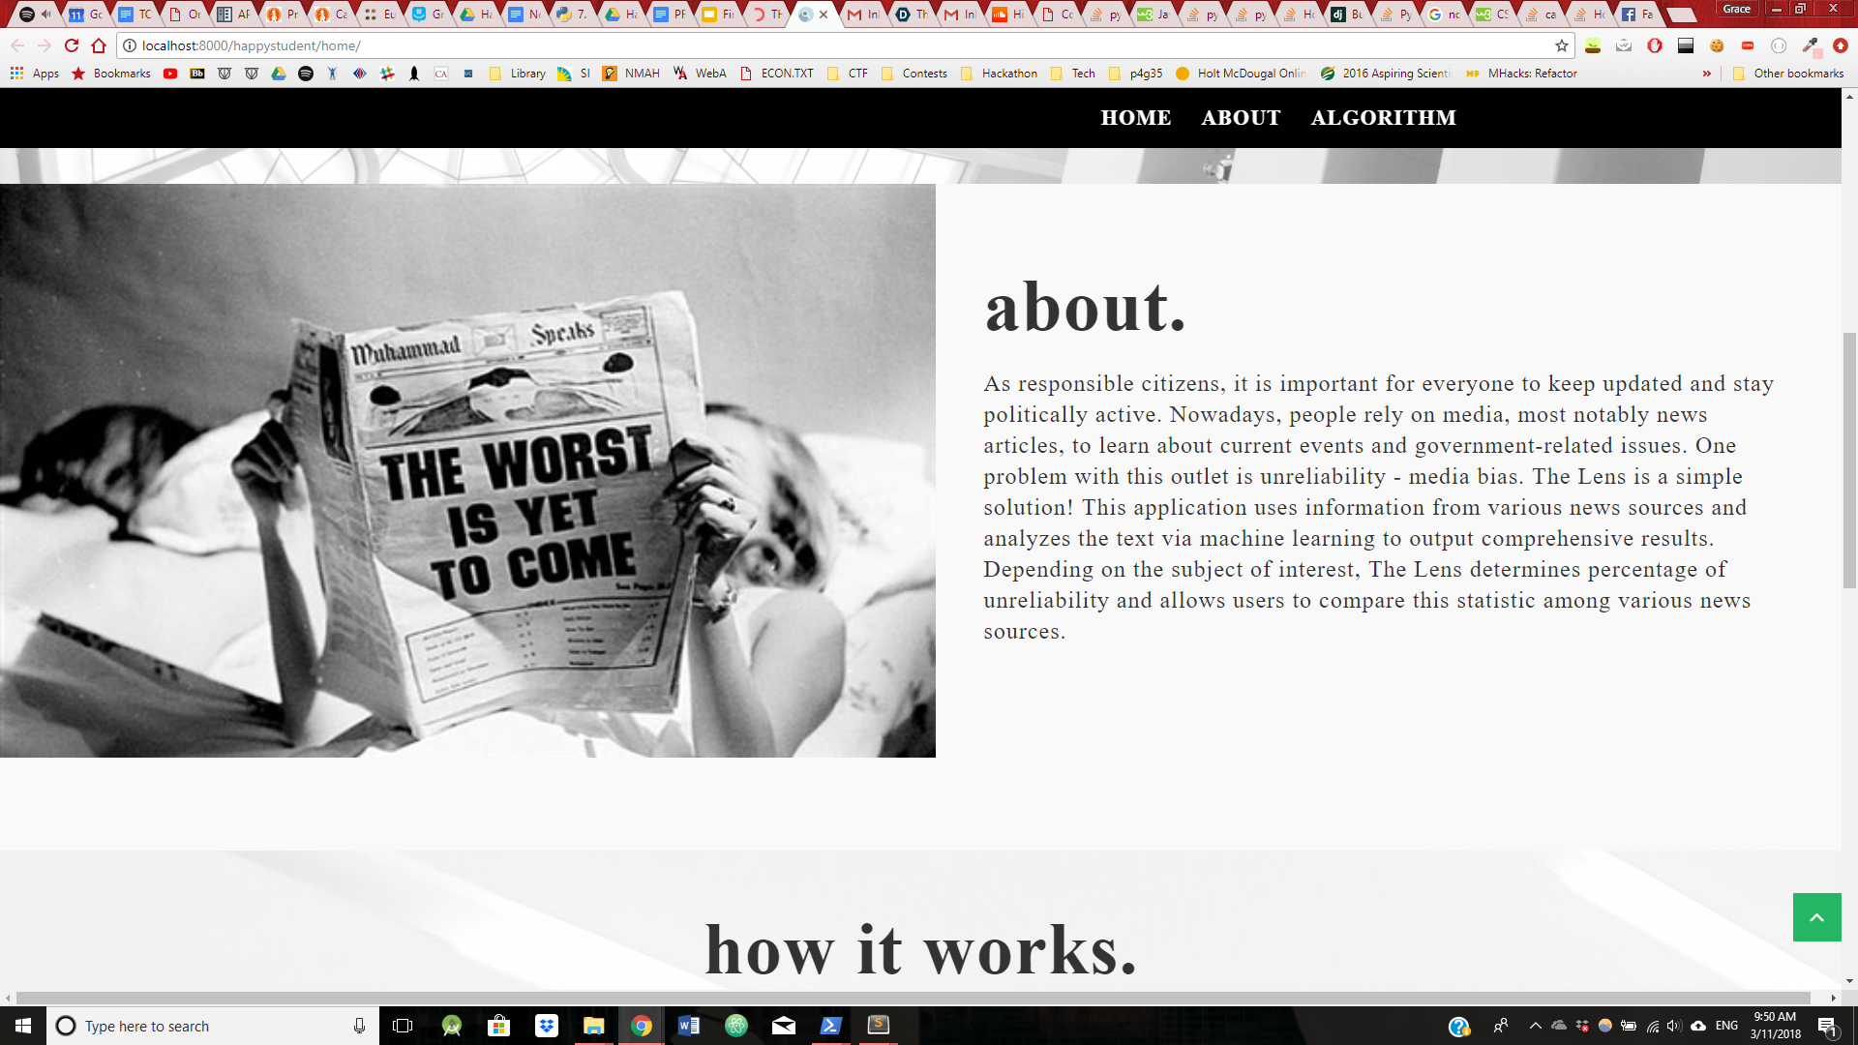Viewport: 1858px width, 1045px height.
Task: Go to the ALGORITHM nav section
Action: pos(1383,118)
